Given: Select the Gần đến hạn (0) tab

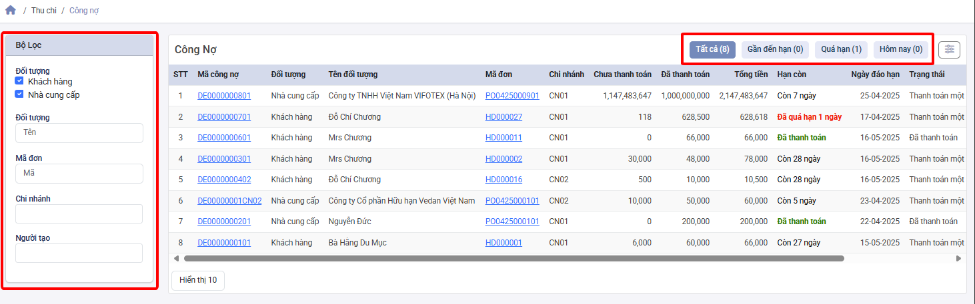Looking at the screenshot, I should point(775,49).
